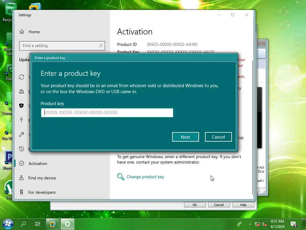Viewport: 306px width, 230px height.
Task: Open the Tor desktop shortcut
Action: pos(9,190)
